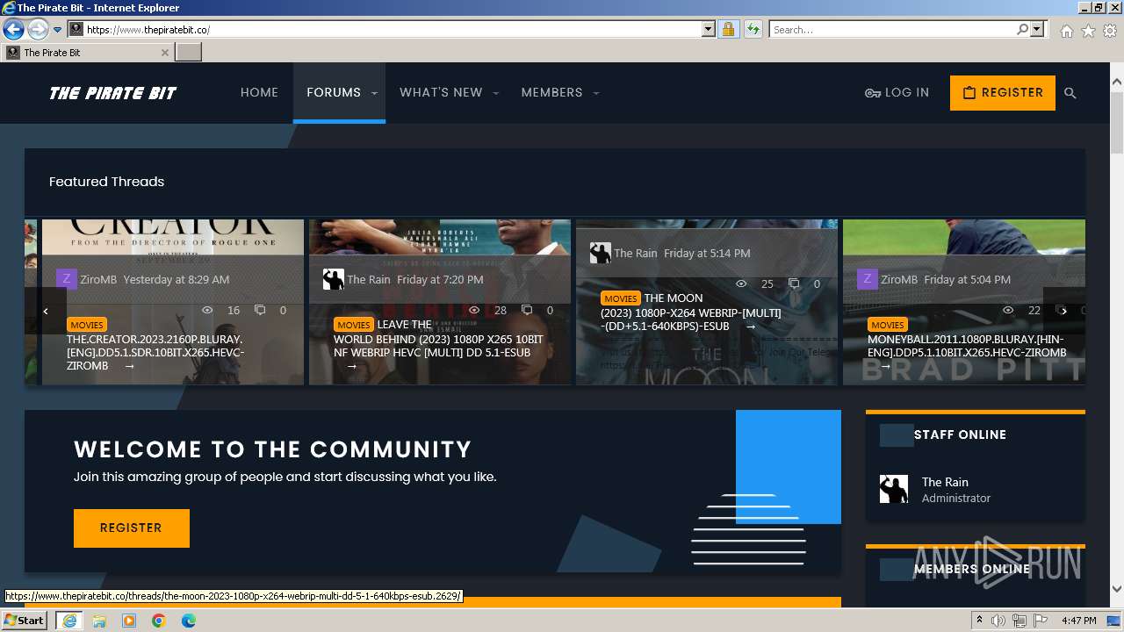Image resolution: width=1124 pixels, height=632 pixels.
Task: Open MONEYBALL.2011.1080P.BLURAY thread title
Action: tap(967, 346)
